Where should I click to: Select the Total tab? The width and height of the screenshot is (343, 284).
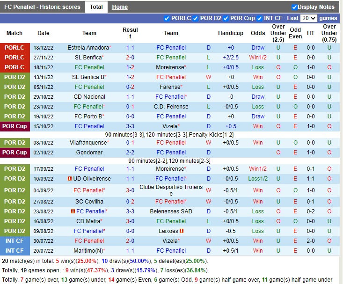pos(96,7)
